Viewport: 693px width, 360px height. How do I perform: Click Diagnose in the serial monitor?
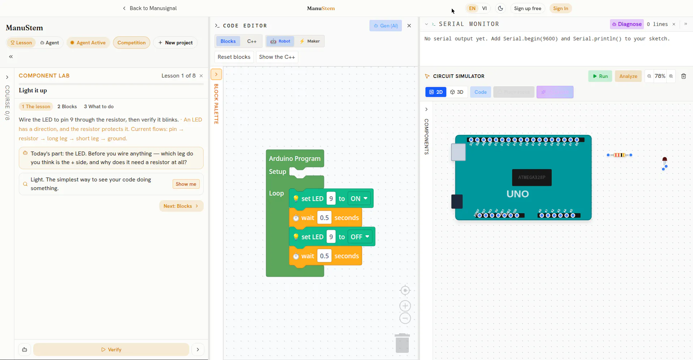tap(627, 24)
